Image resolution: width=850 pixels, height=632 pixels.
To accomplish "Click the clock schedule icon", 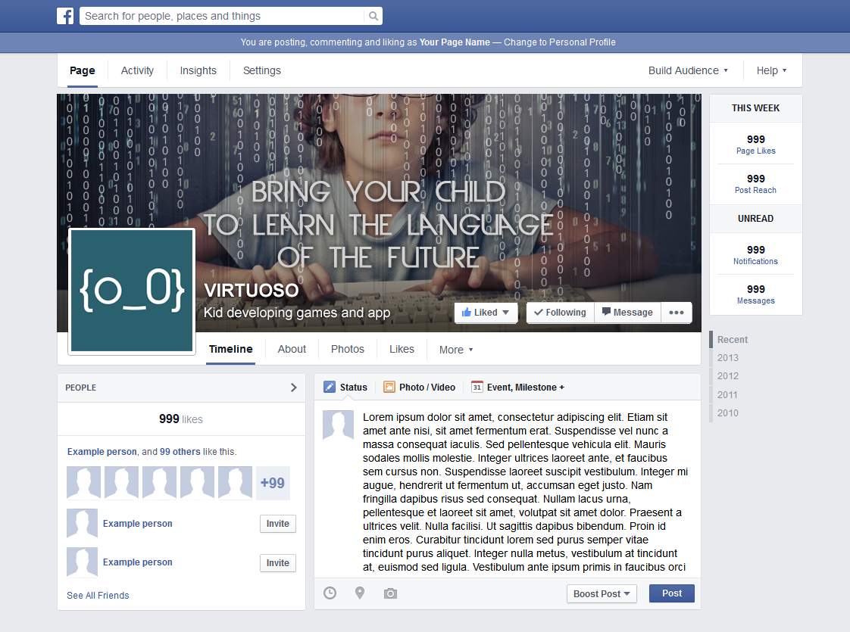I will click(x=330, y=593).
